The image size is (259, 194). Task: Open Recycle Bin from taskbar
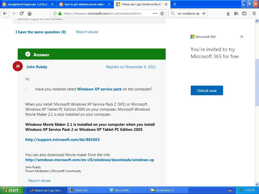128,190
